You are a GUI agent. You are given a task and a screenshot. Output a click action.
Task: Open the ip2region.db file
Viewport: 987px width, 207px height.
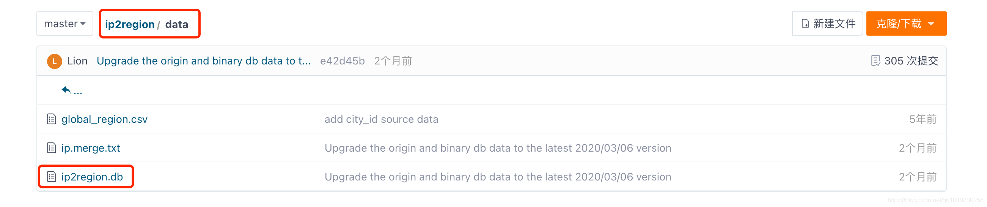(x=92, y=177)
